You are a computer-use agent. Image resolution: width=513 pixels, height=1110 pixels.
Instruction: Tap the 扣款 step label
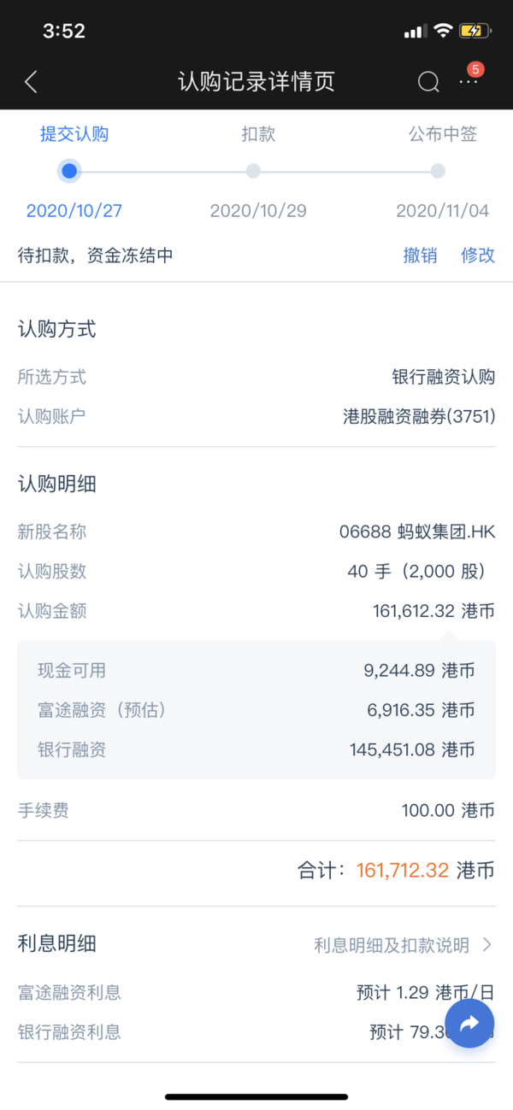(258, 134)
